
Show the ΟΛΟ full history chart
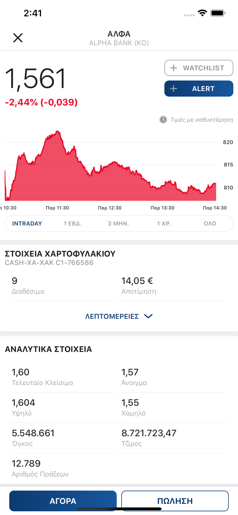[210, 223]
